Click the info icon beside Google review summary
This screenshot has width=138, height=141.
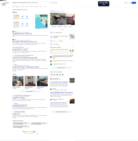[73, 47]
